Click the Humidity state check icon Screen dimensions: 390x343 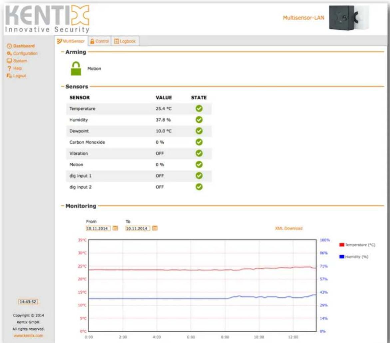click(x=199, y=120)
